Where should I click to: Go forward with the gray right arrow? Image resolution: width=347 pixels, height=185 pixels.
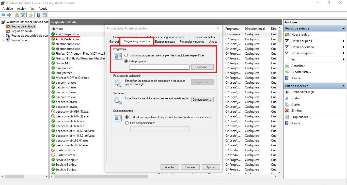[x=9, y=15]
